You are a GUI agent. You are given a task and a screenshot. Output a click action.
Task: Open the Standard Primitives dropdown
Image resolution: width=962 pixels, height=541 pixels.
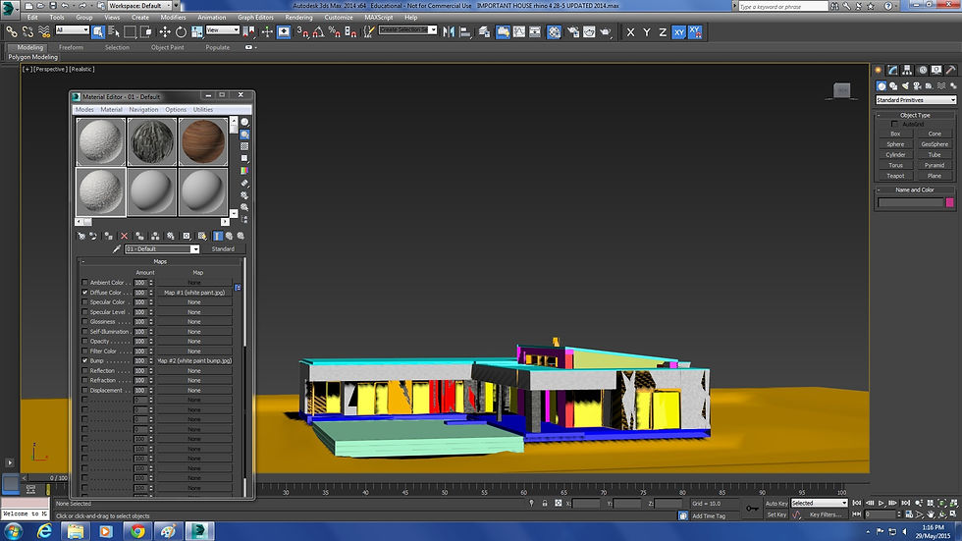coord(915,100)
